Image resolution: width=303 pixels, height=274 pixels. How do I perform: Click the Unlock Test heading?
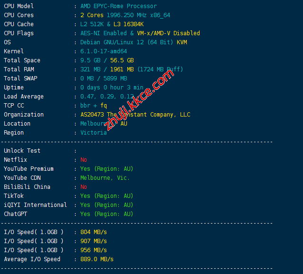(x=22, y=151)
